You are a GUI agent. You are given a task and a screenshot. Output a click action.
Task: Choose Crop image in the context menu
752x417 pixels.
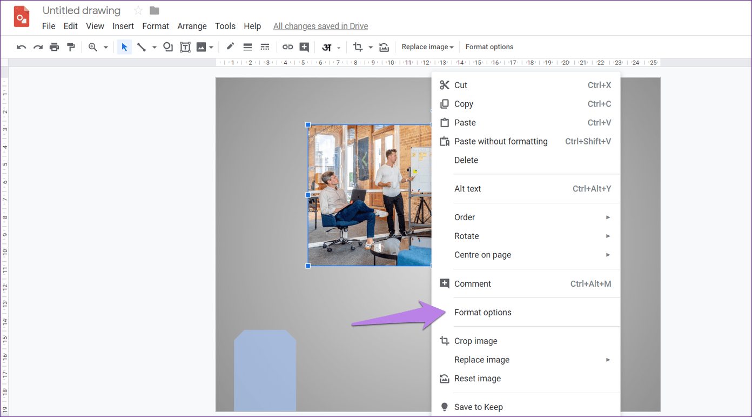[526, 341]
